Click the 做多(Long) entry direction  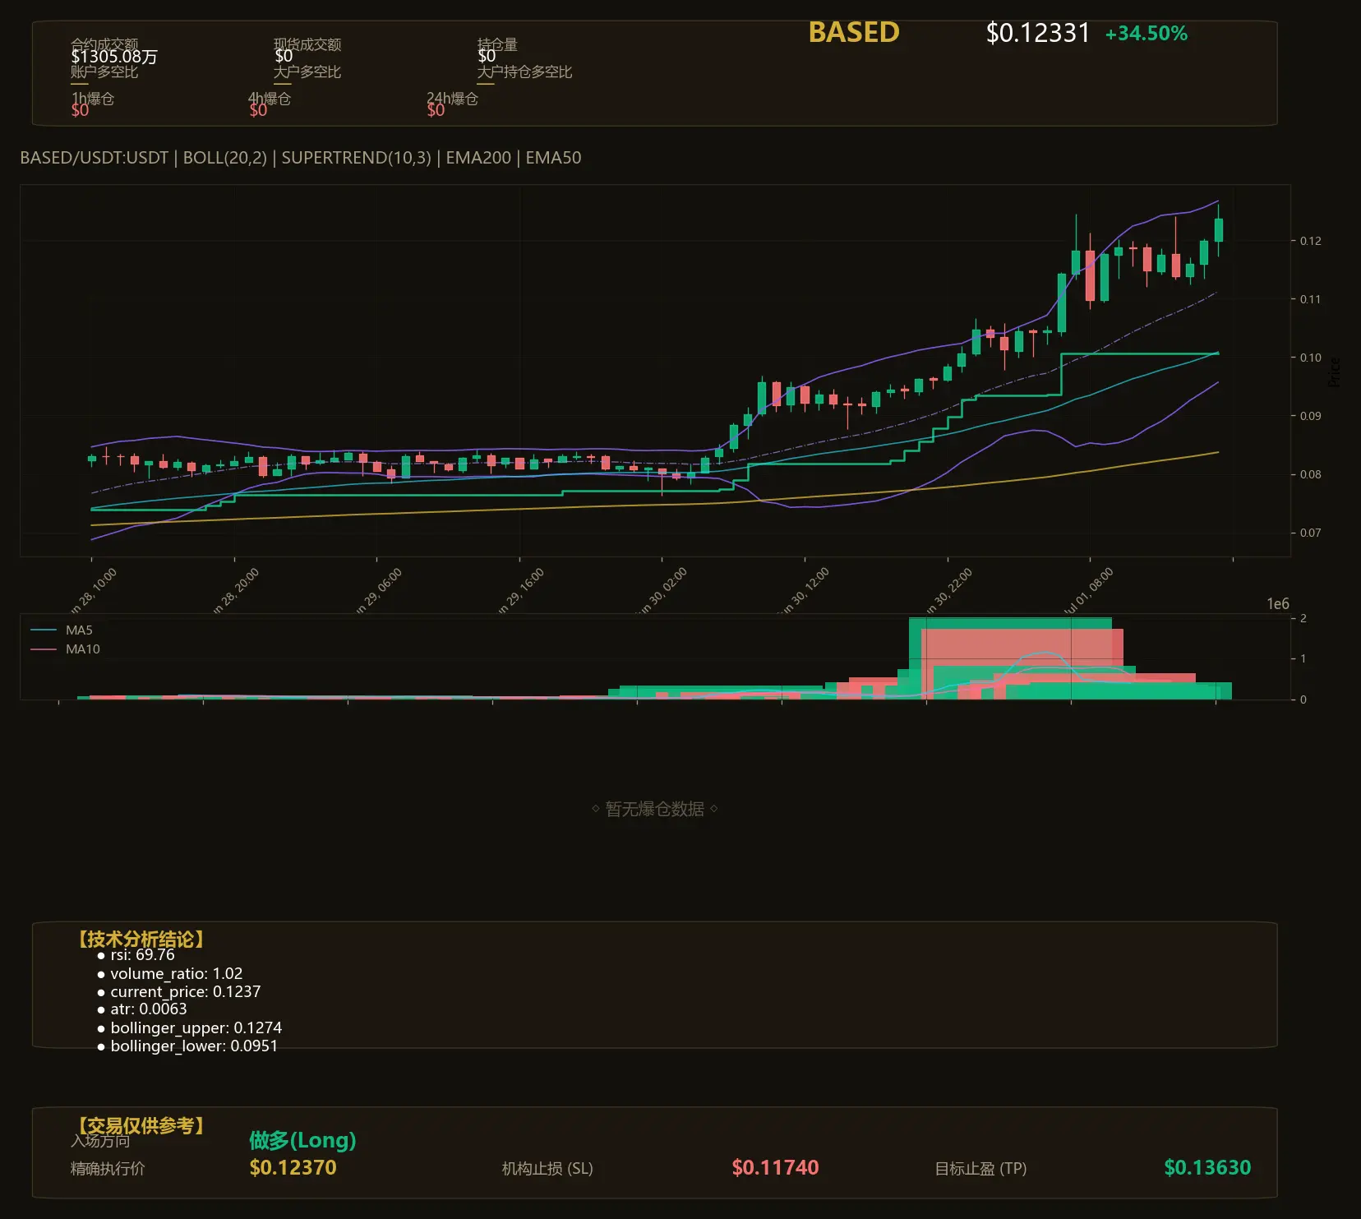pyautogui.click(x=302, y=1140)
